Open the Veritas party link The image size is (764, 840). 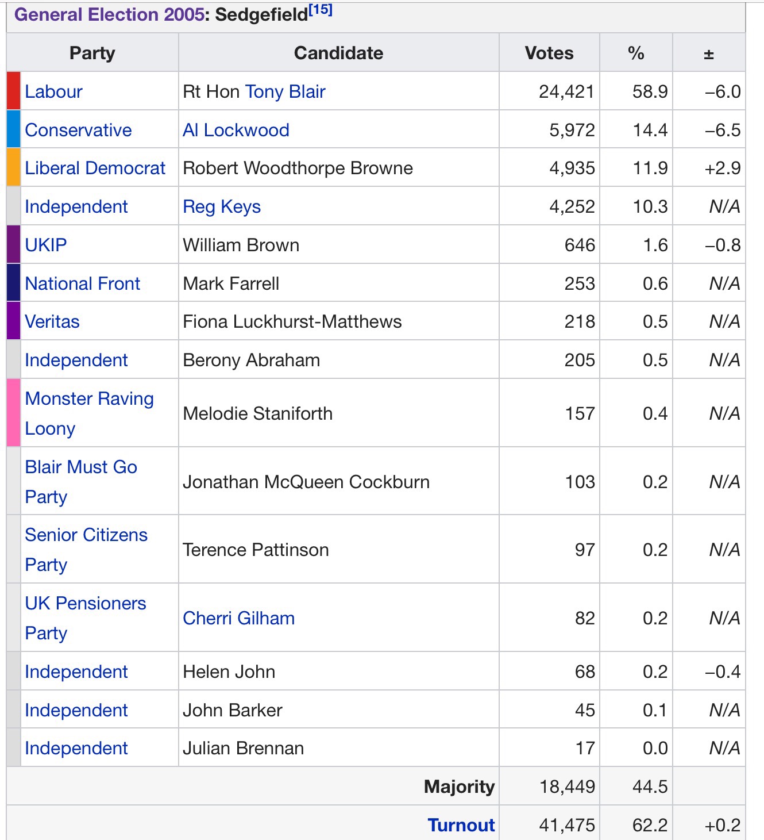pyautogui.click(x=52, y=321)
